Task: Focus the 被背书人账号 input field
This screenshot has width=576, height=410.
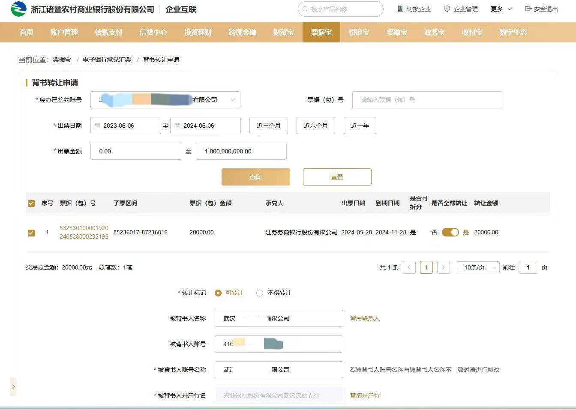Action: (279, 344)
